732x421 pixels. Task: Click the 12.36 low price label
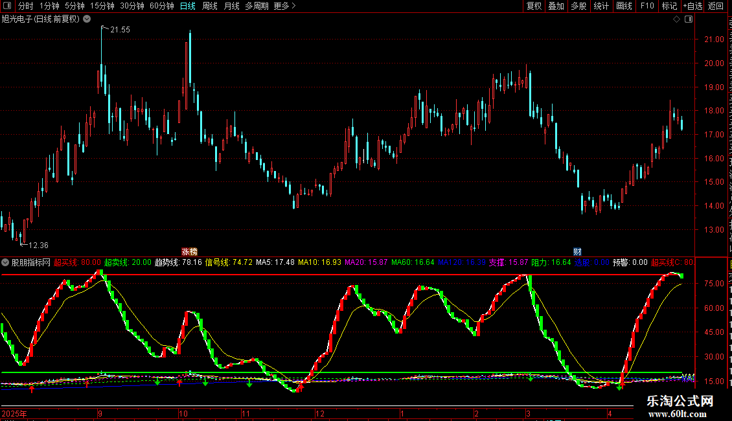click(x=38, y=245)
